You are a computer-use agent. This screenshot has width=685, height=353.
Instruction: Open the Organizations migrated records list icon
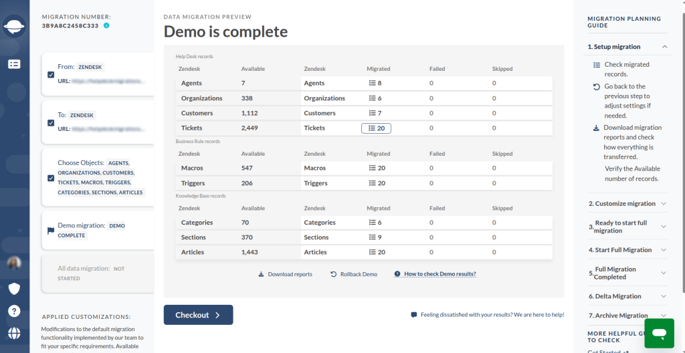pyautogui.click(x=372, y=98)
